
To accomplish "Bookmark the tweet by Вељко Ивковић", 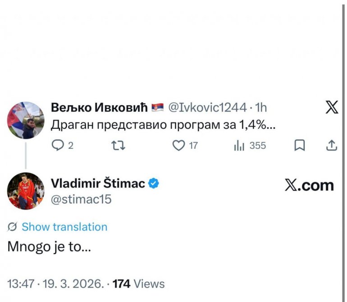I will point(300,145).
